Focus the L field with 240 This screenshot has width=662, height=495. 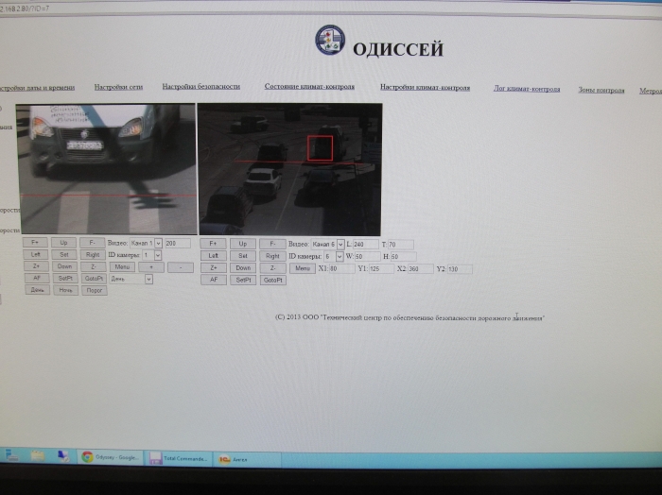point(366,245)
